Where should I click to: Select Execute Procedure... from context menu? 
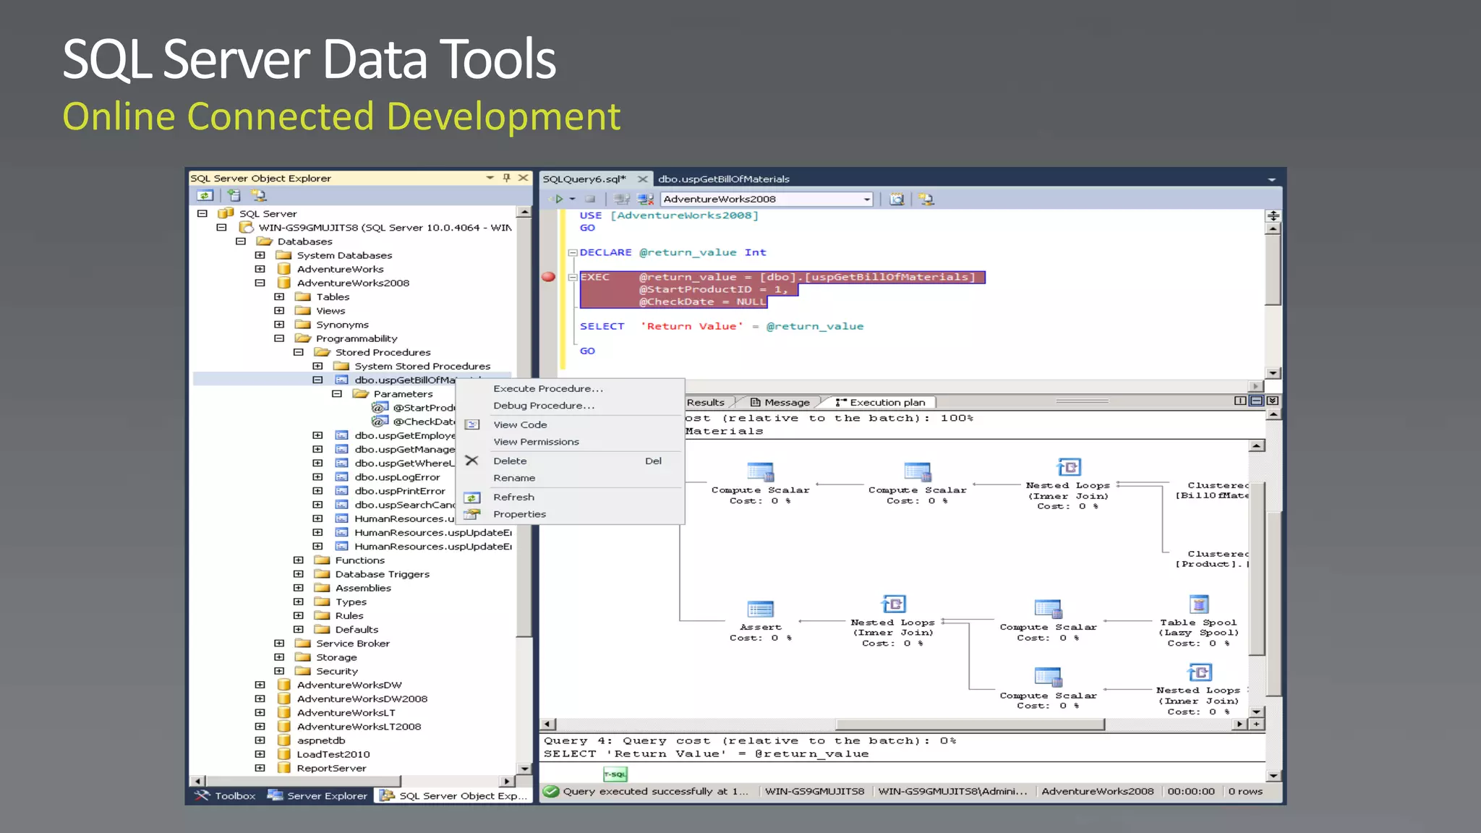(547, 388)
